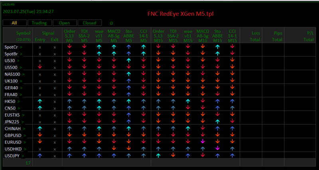Select the All filter tab
Viewport: 319px width, 170px height.
(x=15, y=23)
